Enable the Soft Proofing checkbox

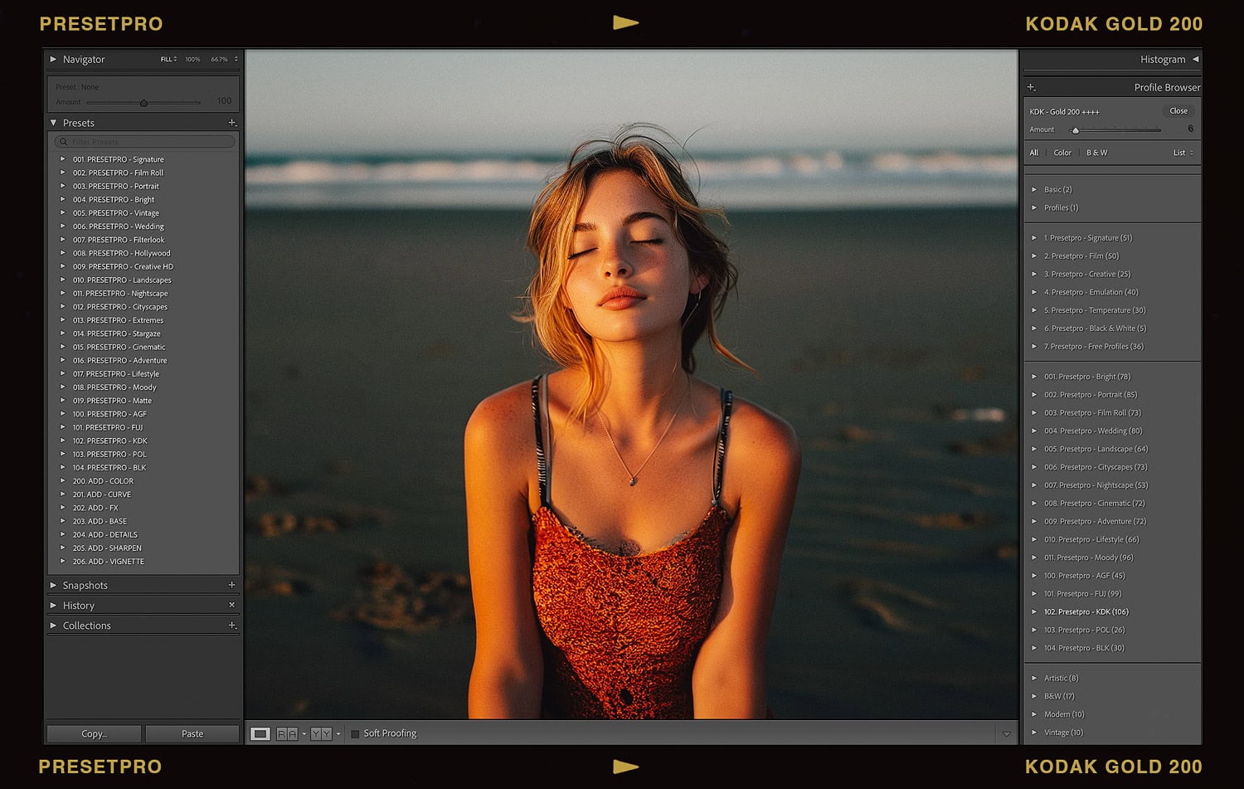tap(355, 733)
